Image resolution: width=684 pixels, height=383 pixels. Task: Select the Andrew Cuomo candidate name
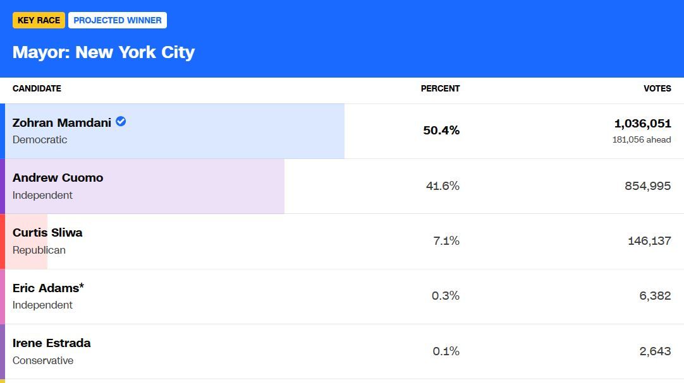[x=58, y=177]
